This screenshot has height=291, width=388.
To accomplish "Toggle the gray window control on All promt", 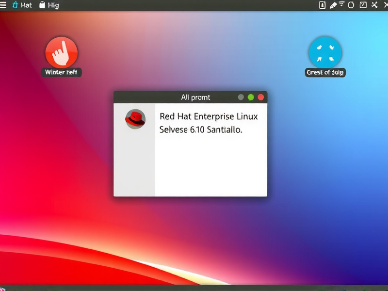I will pos(241,97).
